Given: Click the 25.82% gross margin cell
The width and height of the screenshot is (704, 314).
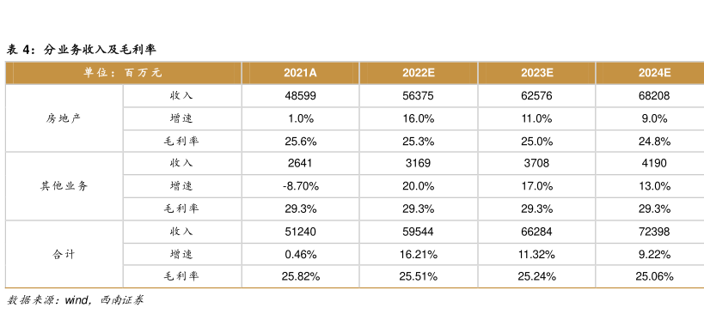Looking at the screenshot, I should 300,276.
